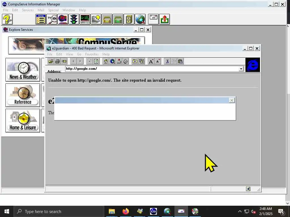The image size is (290, 217).
Task: Click the Cut scissors icon
Action: pyautogui.click(x=167, y=61)
